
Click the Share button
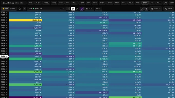(169, 9)
